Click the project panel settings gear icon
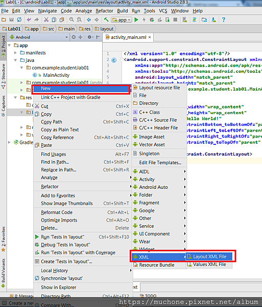The image size is (262, 307). [x=90, y=37]
